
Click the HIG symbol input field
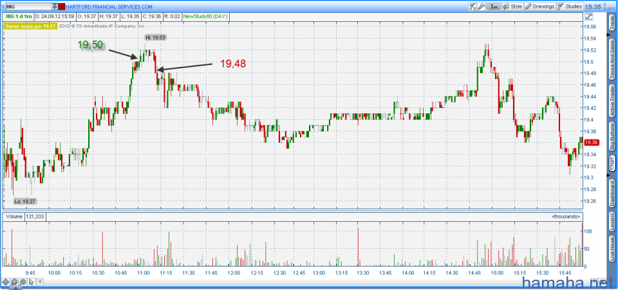pos(28,6)
